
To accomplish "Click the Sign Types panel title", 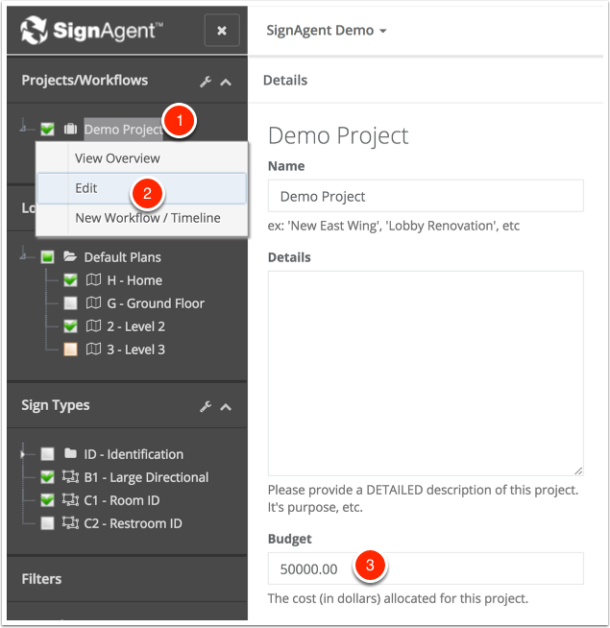I will 56,405.
